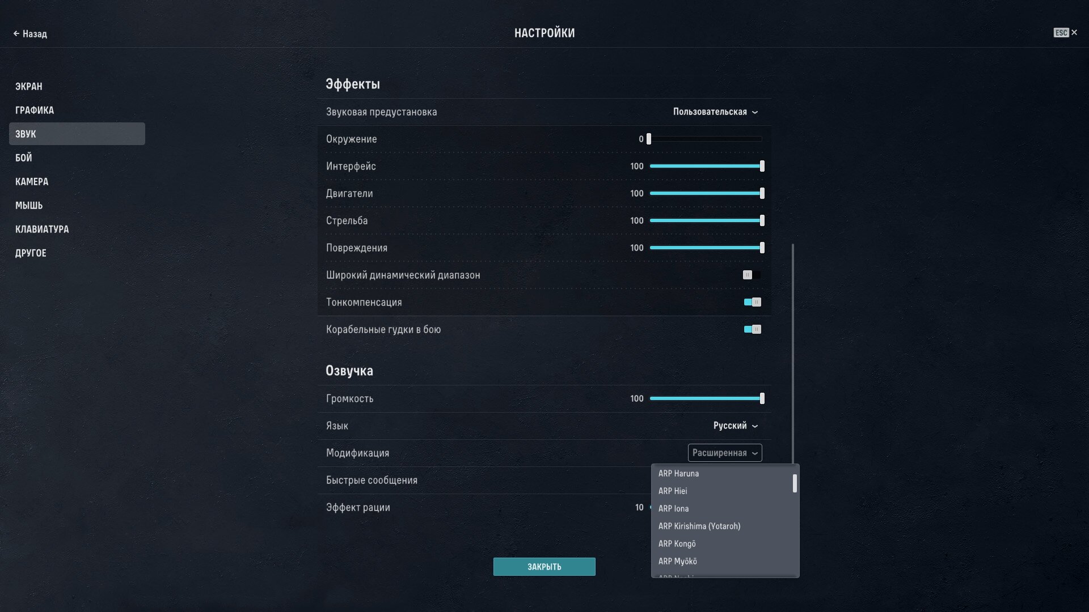Disable the Тонкомпенсация switch
Screen dimensions: 1089x612
753,302
